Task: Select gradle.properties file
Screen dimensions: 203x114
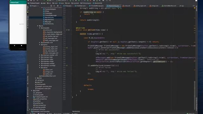Action: (x=40, y=99)
